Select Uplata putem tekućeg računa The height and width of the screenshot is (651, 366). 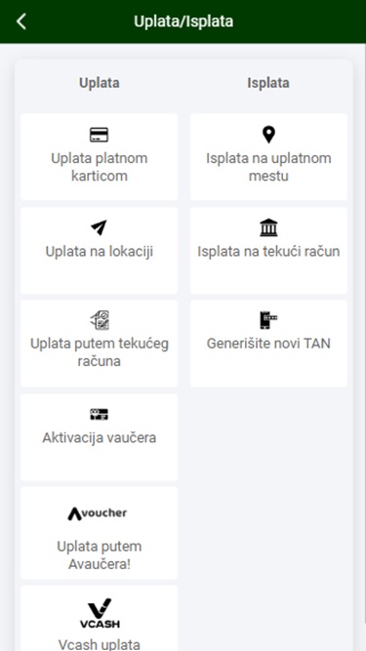click(x=100, y=344)
